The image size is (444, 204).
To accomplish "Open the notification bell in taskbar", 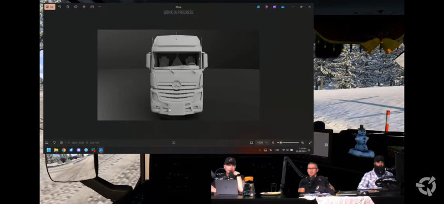I will (309, 150).
